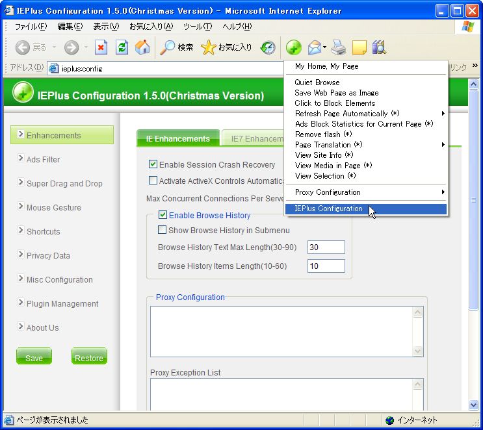Click the yellow sticky note toolbar icon
The image size is (483, 430).
click(x=359, y=47)
